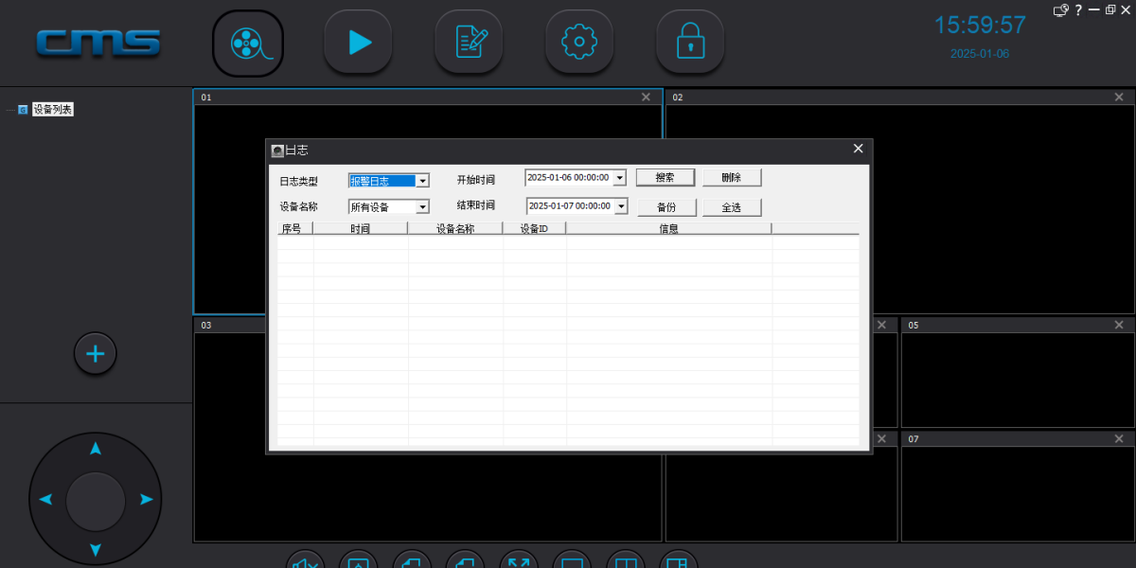Select 设备列表 in the device tree
This screenshot has width=1136, height=568.
point(52,110)
